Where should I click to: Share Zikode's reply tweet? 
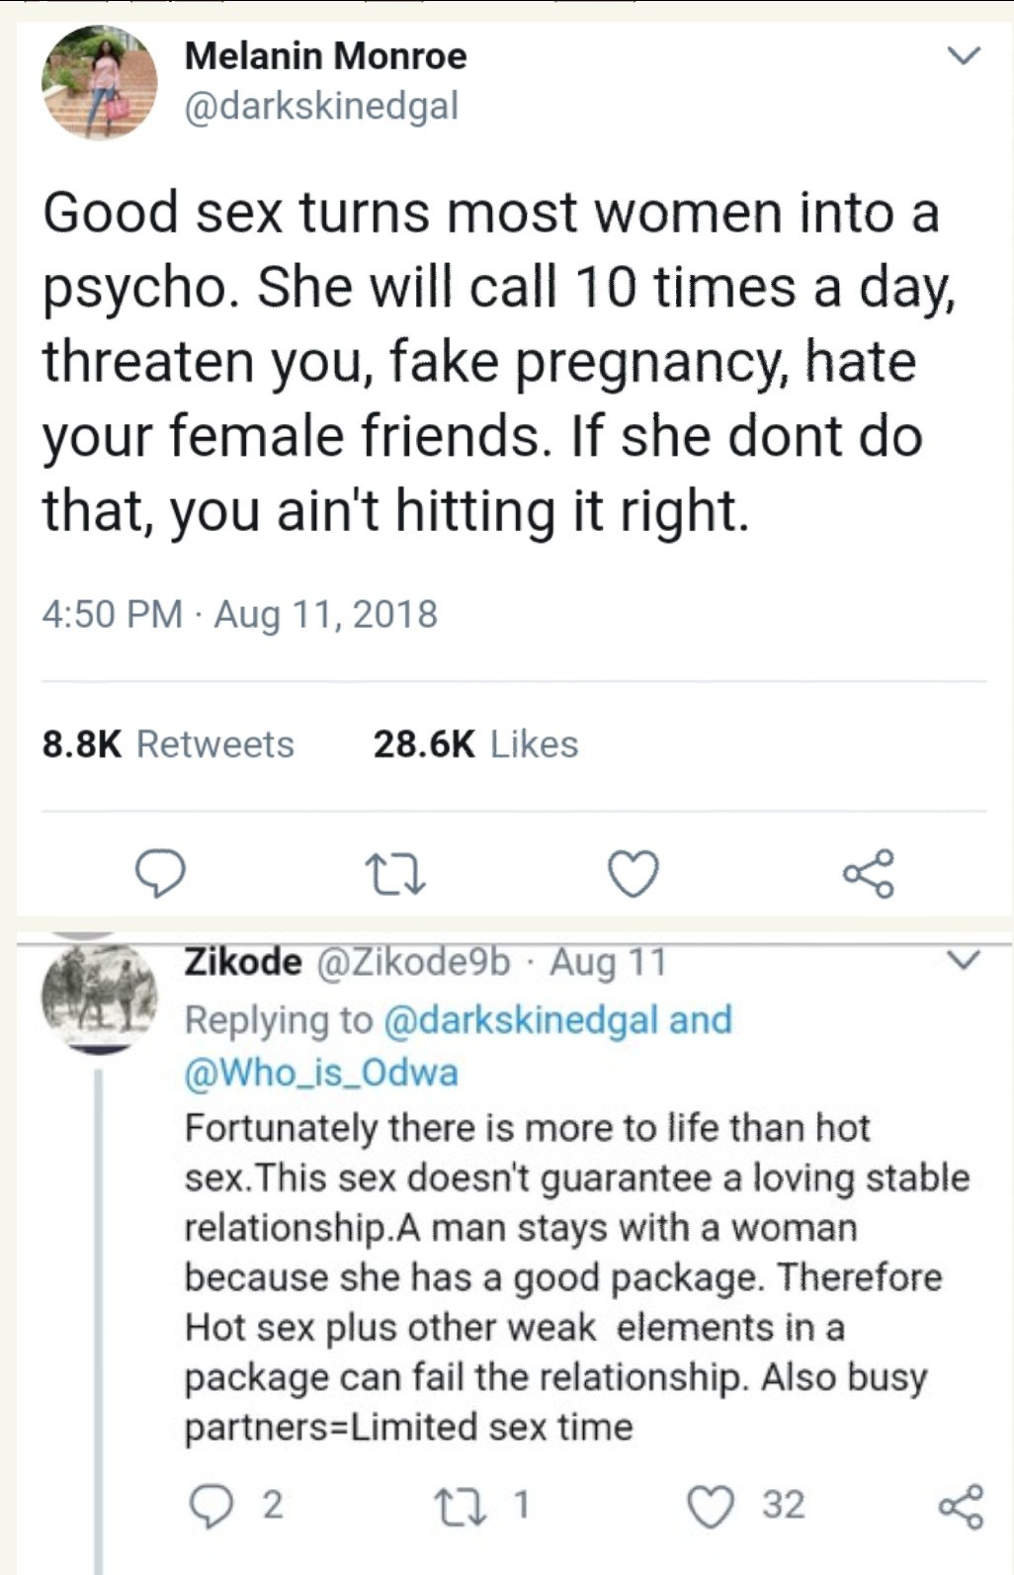click(x=961, y=1505)
